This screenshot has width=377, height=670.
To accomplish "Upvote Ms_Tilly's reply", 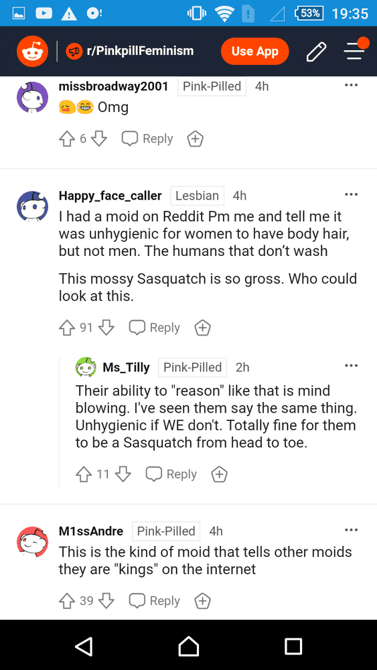I will pyautogui.click(x=84, y=474).
